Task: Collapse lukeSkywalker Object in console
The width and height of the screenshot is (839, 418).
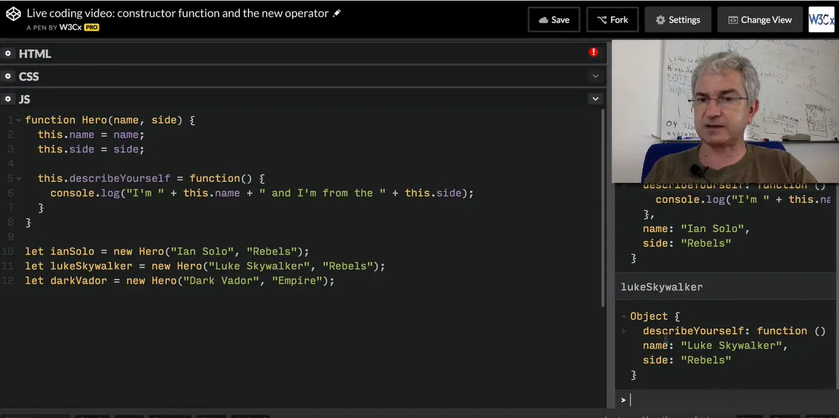Action: coord(624,317)
